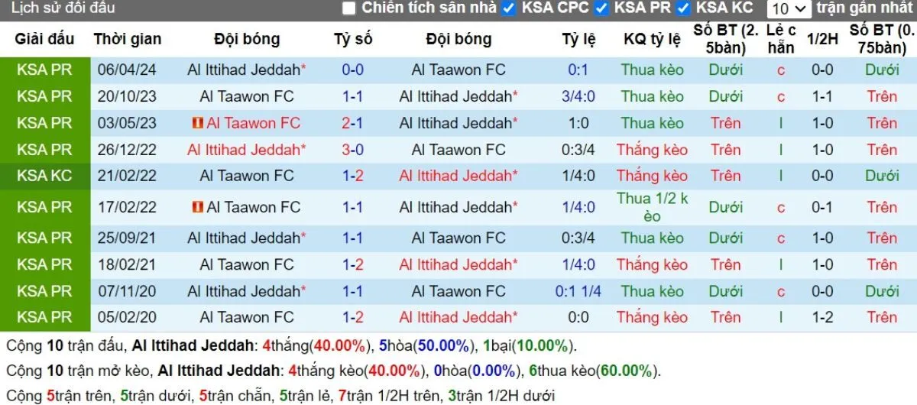
Task: Select the Giải đấu column header
Action: 44,39
